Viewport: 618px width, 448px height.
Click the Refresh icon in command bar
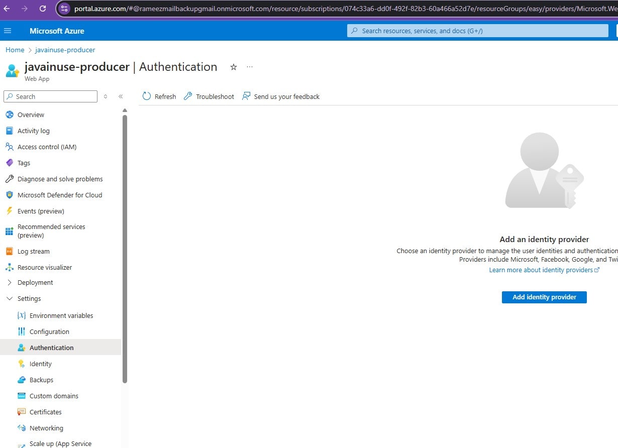point(147,96)
